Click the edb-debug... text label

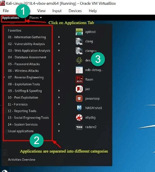94,70
